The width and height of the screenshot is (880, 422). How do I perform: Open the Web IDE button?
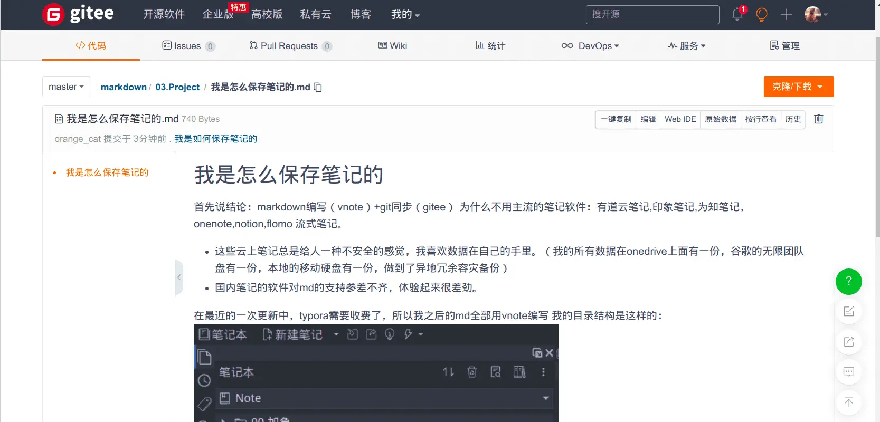[x=680, y=119]
